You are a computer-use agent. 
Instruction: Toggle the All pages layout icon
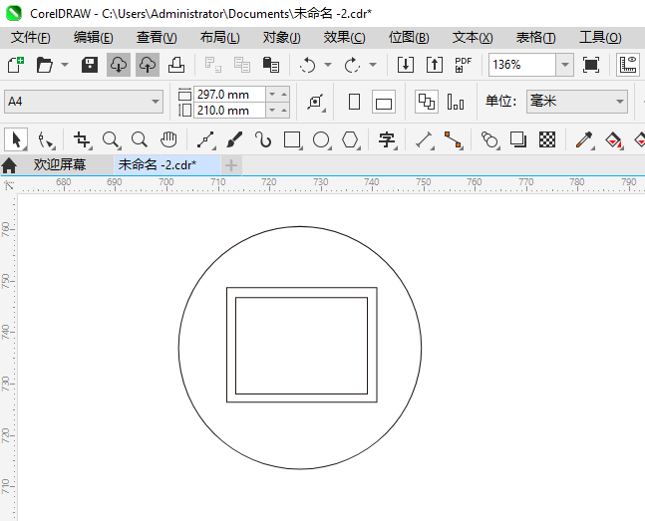pos(427,102)
